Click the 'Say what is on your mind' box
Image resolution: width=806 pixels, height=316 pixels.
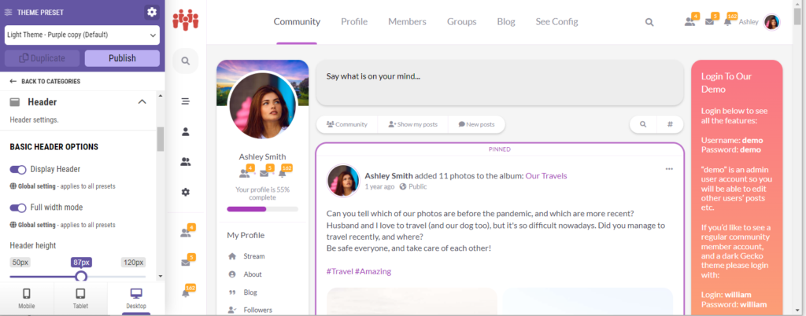click(x=499, y=83)
